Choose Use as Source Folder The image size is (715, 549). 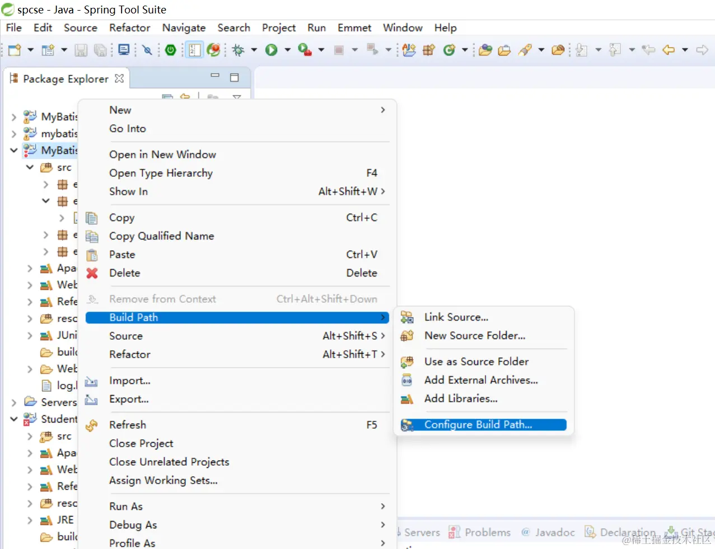(476, 362)
